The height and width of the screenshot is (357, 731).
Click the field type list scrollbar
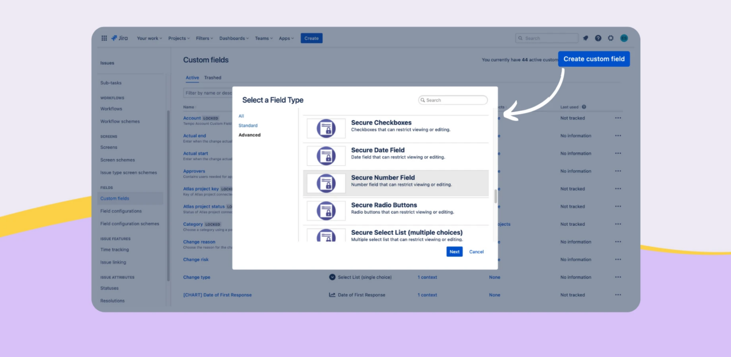(495, 196)
